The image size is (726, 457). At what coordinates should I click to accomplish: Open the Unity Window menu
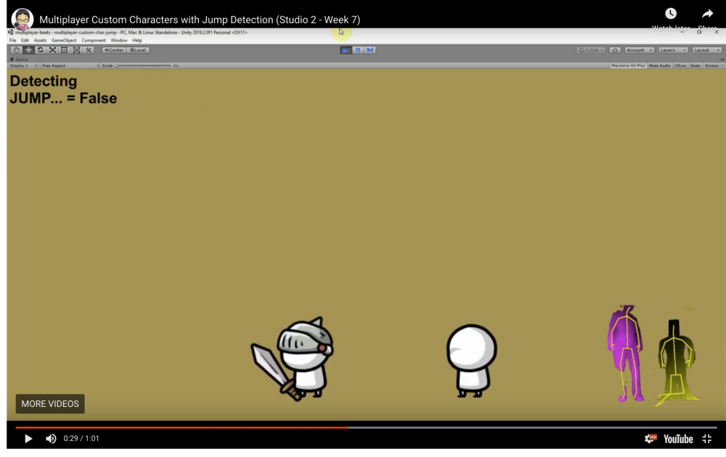pyautogui.click(x=119, y=40)
